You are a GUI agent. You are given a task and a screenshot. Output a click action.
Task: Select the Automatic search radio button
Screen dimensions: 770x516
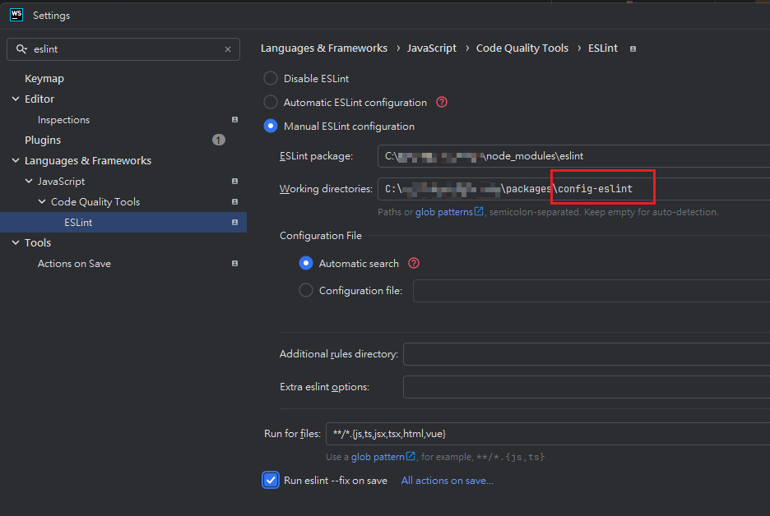click(x=306, y=264)
